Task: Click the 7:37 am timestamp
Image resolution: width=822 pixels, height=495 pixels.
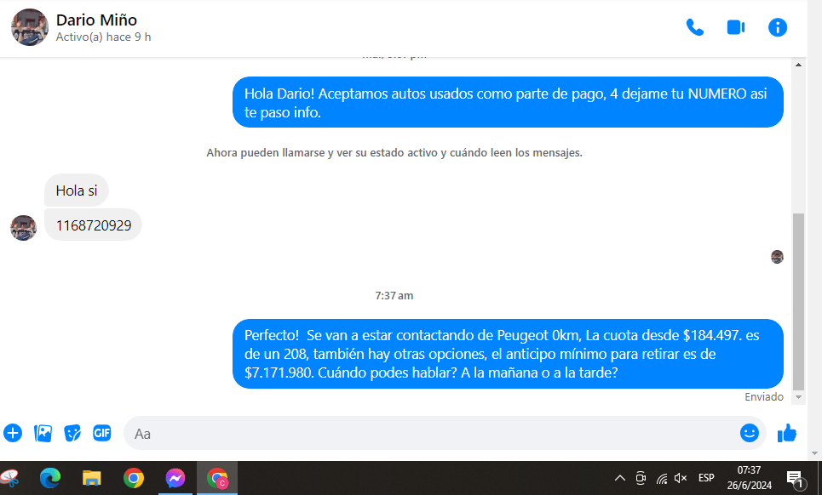Action: 394,296
